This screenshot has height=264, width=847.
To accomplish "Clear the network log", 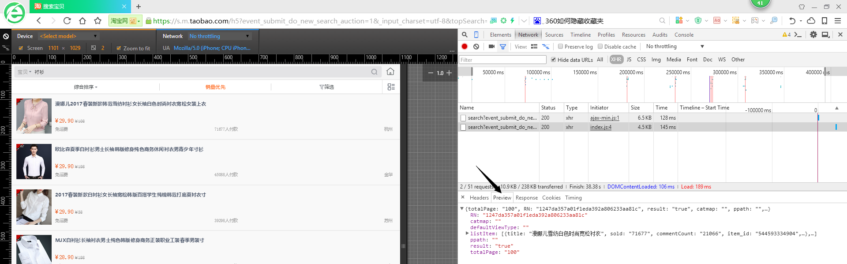I will [476, 46].
